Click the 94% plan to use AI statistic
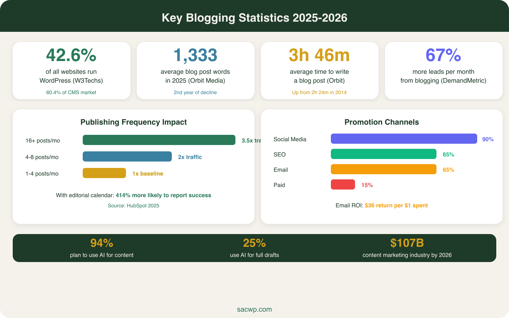 (x=102, y=244)
